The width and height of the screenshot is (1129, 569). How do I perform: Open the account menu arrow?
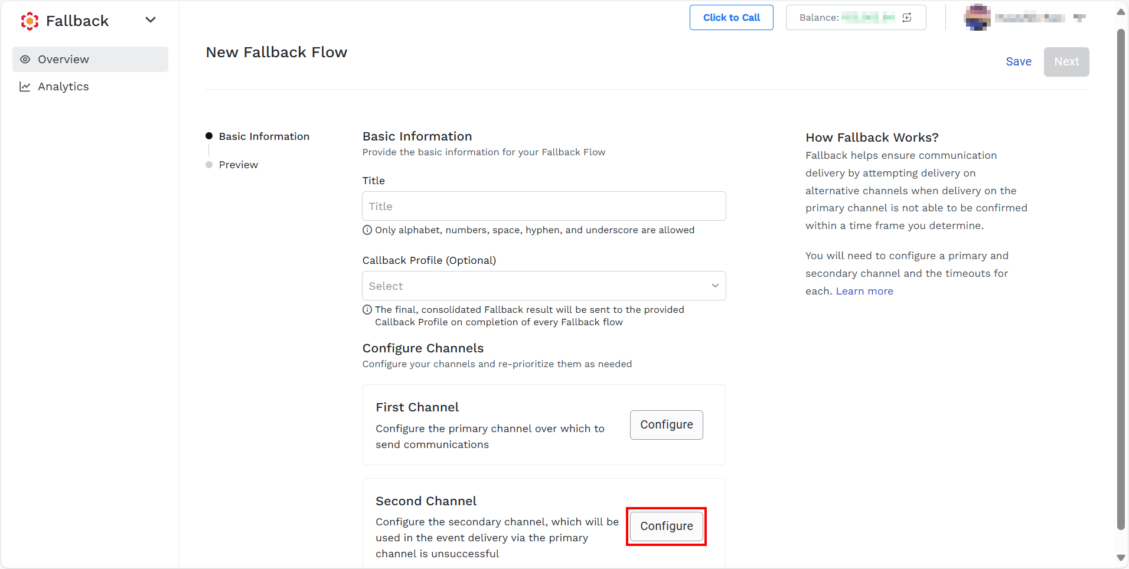(x=1079, y=18)
